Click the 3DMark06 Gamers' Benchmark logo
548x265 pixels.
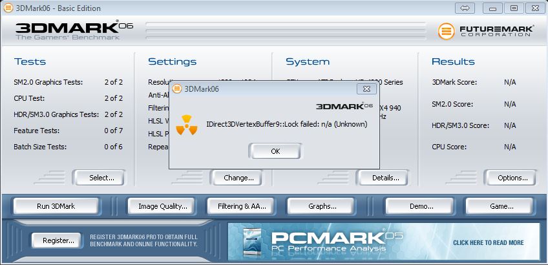click(x=74, y=30)
